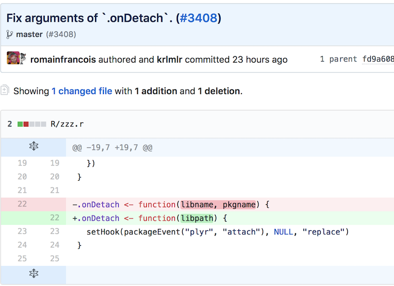Visit romainfrancois author profile

(x=63, y=60)
